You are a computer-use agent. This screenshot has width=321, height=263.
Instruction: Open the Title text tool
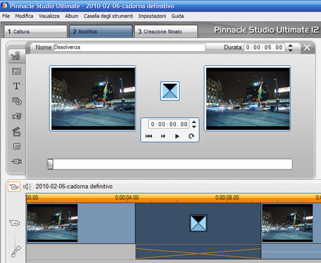(17, 86)
